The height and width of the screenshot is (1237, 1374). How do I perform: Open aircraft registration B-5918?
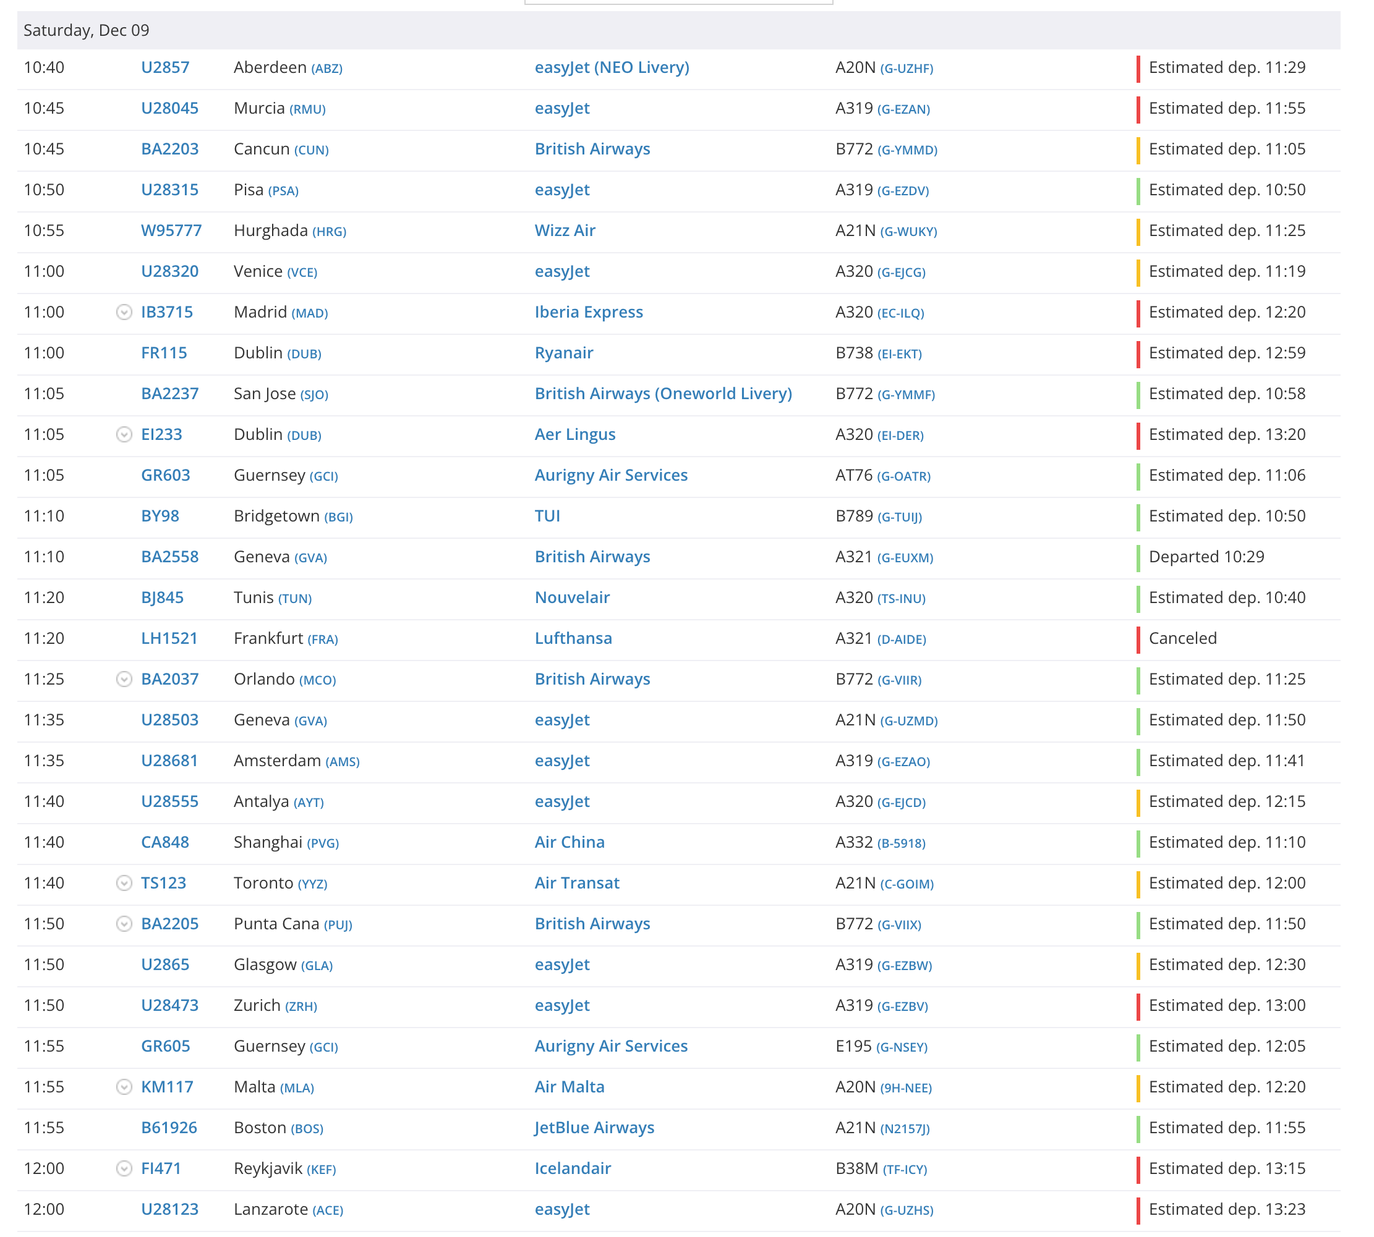click(902, 843)
